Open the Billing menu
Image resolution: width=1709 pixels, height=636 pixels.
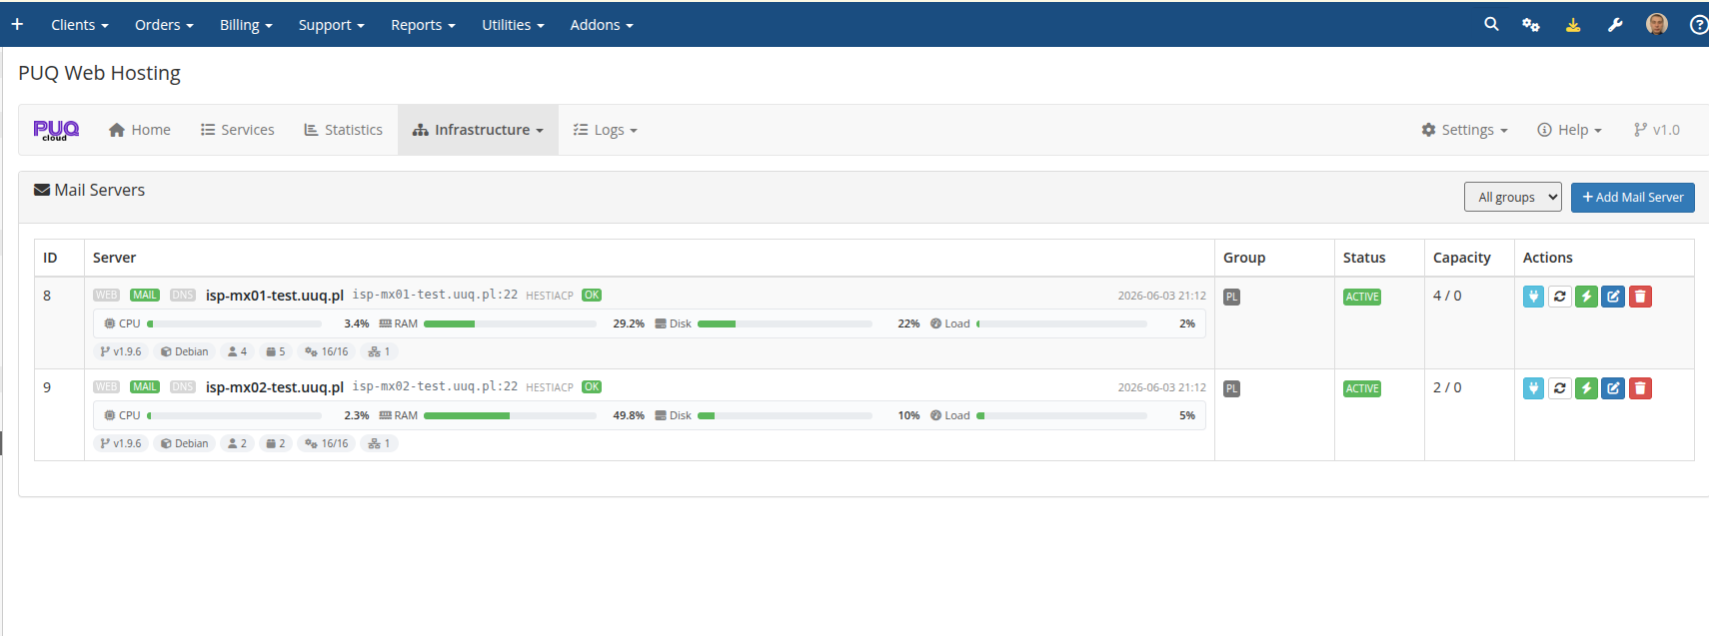[246, 25]
